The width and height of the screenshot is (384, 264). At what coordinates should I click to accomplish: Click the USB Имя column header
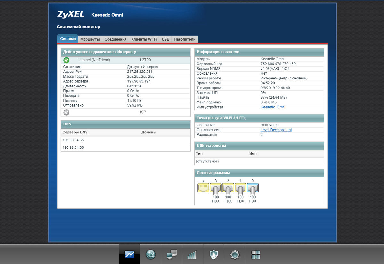click(x=253, y=154)
